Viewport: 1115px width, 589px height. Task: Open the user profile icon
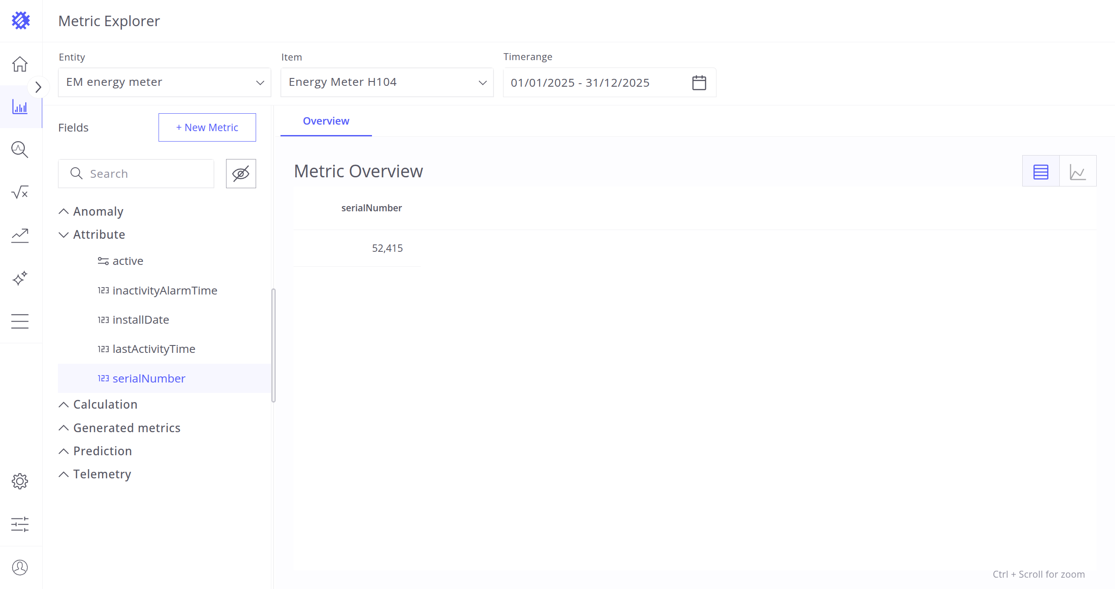(20, 567)
